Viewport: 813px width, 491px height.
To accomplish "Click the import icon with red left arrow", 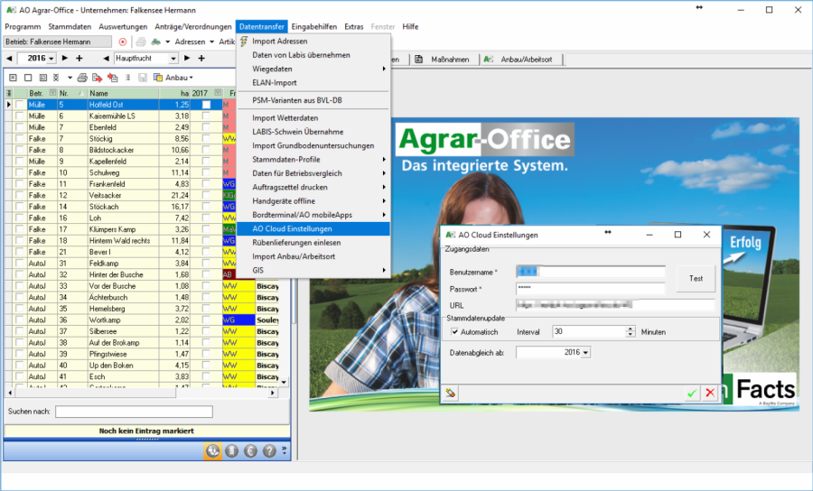I will tap(113, 78).
